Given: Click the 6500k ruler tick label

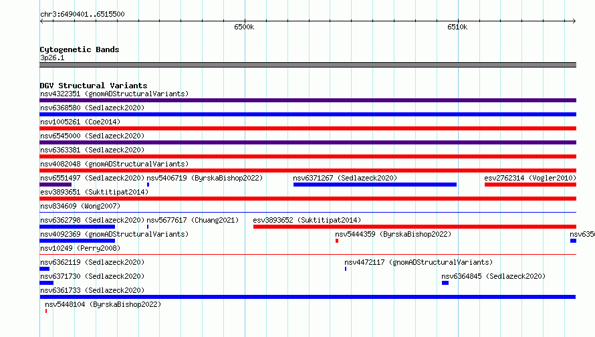Looking at the screenshot, I should (244, 27).
